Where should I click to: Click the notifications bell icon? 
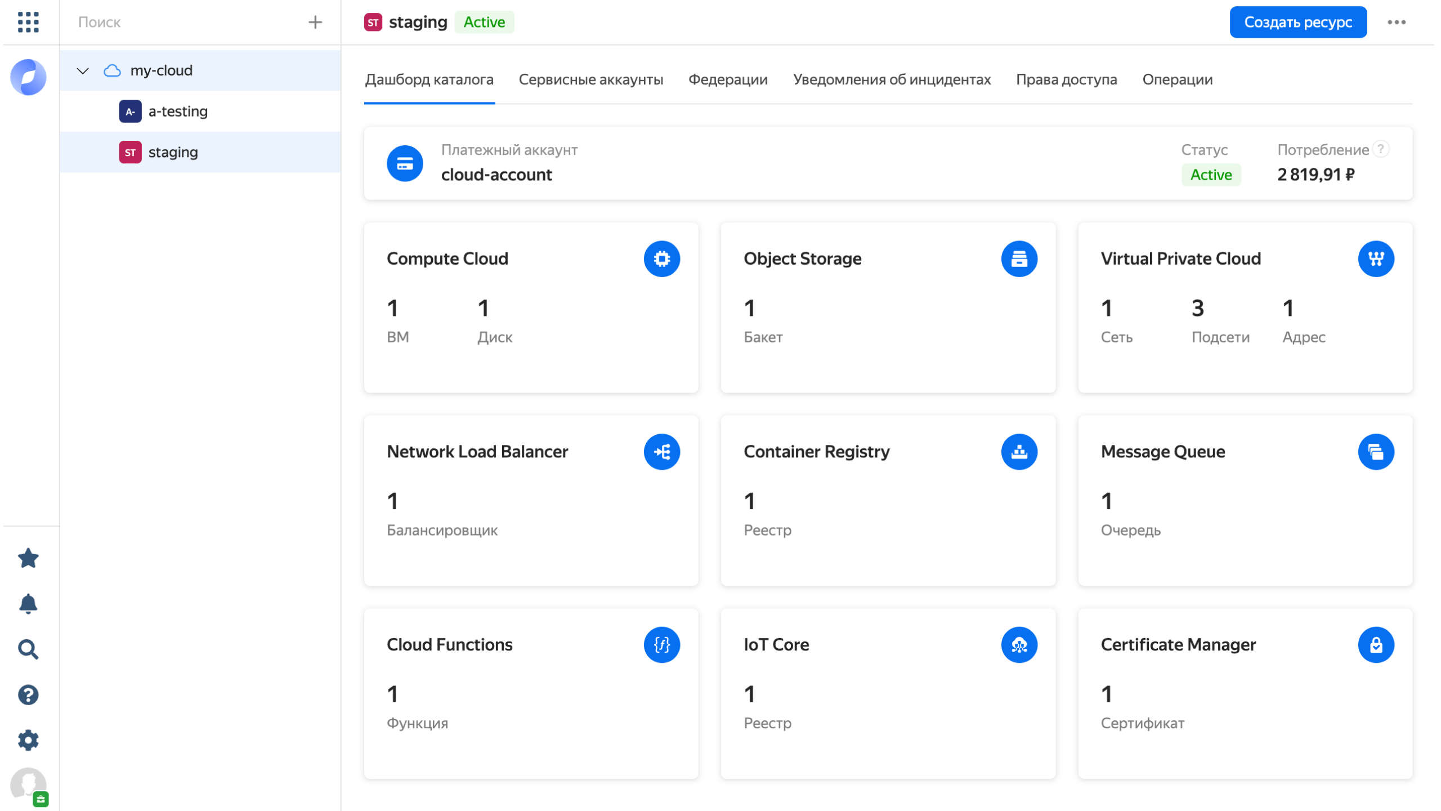pyautogui.click(x=28, y=602)
